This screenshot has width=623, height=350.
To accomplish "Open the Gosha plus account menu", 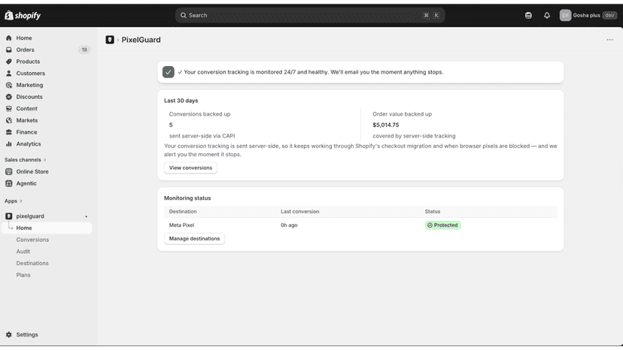I will 588,16.
